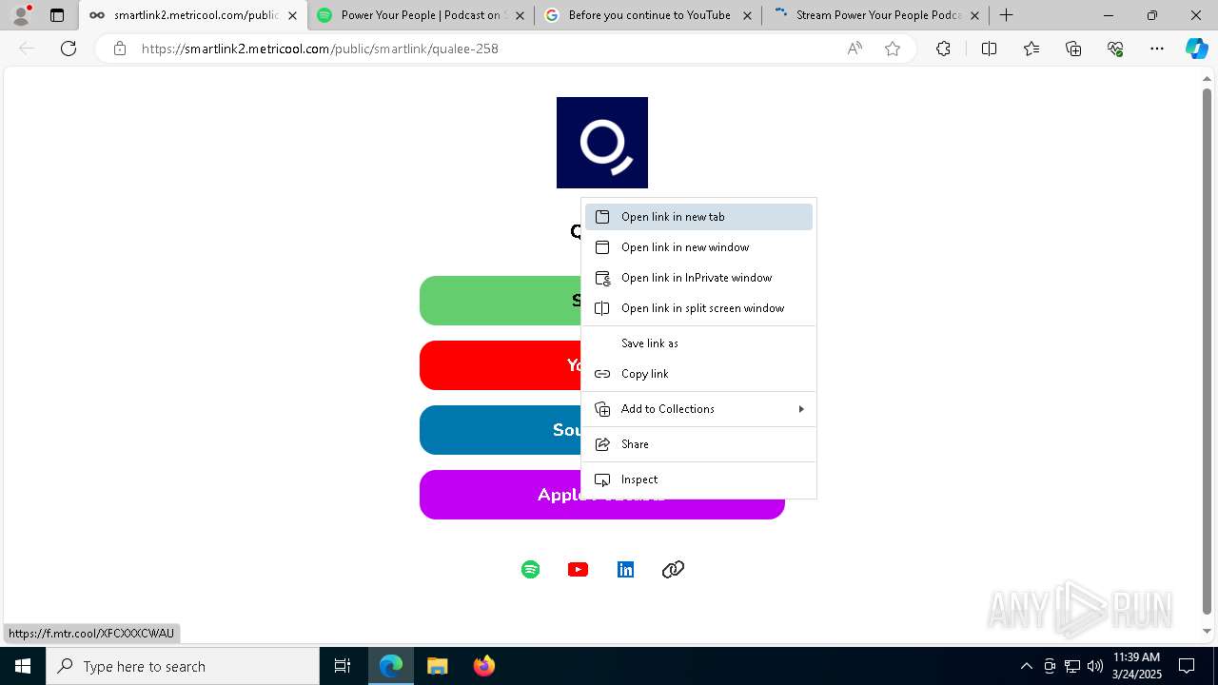The image size is (1218, 685).
Task: Add this page to favorites with the star
Action: [893, 49]
